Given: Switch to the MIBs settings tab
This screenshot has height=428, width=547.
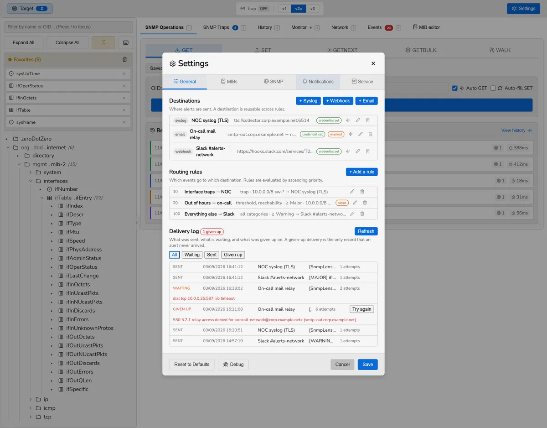Looking at the screenshot, I should (229, 82).
